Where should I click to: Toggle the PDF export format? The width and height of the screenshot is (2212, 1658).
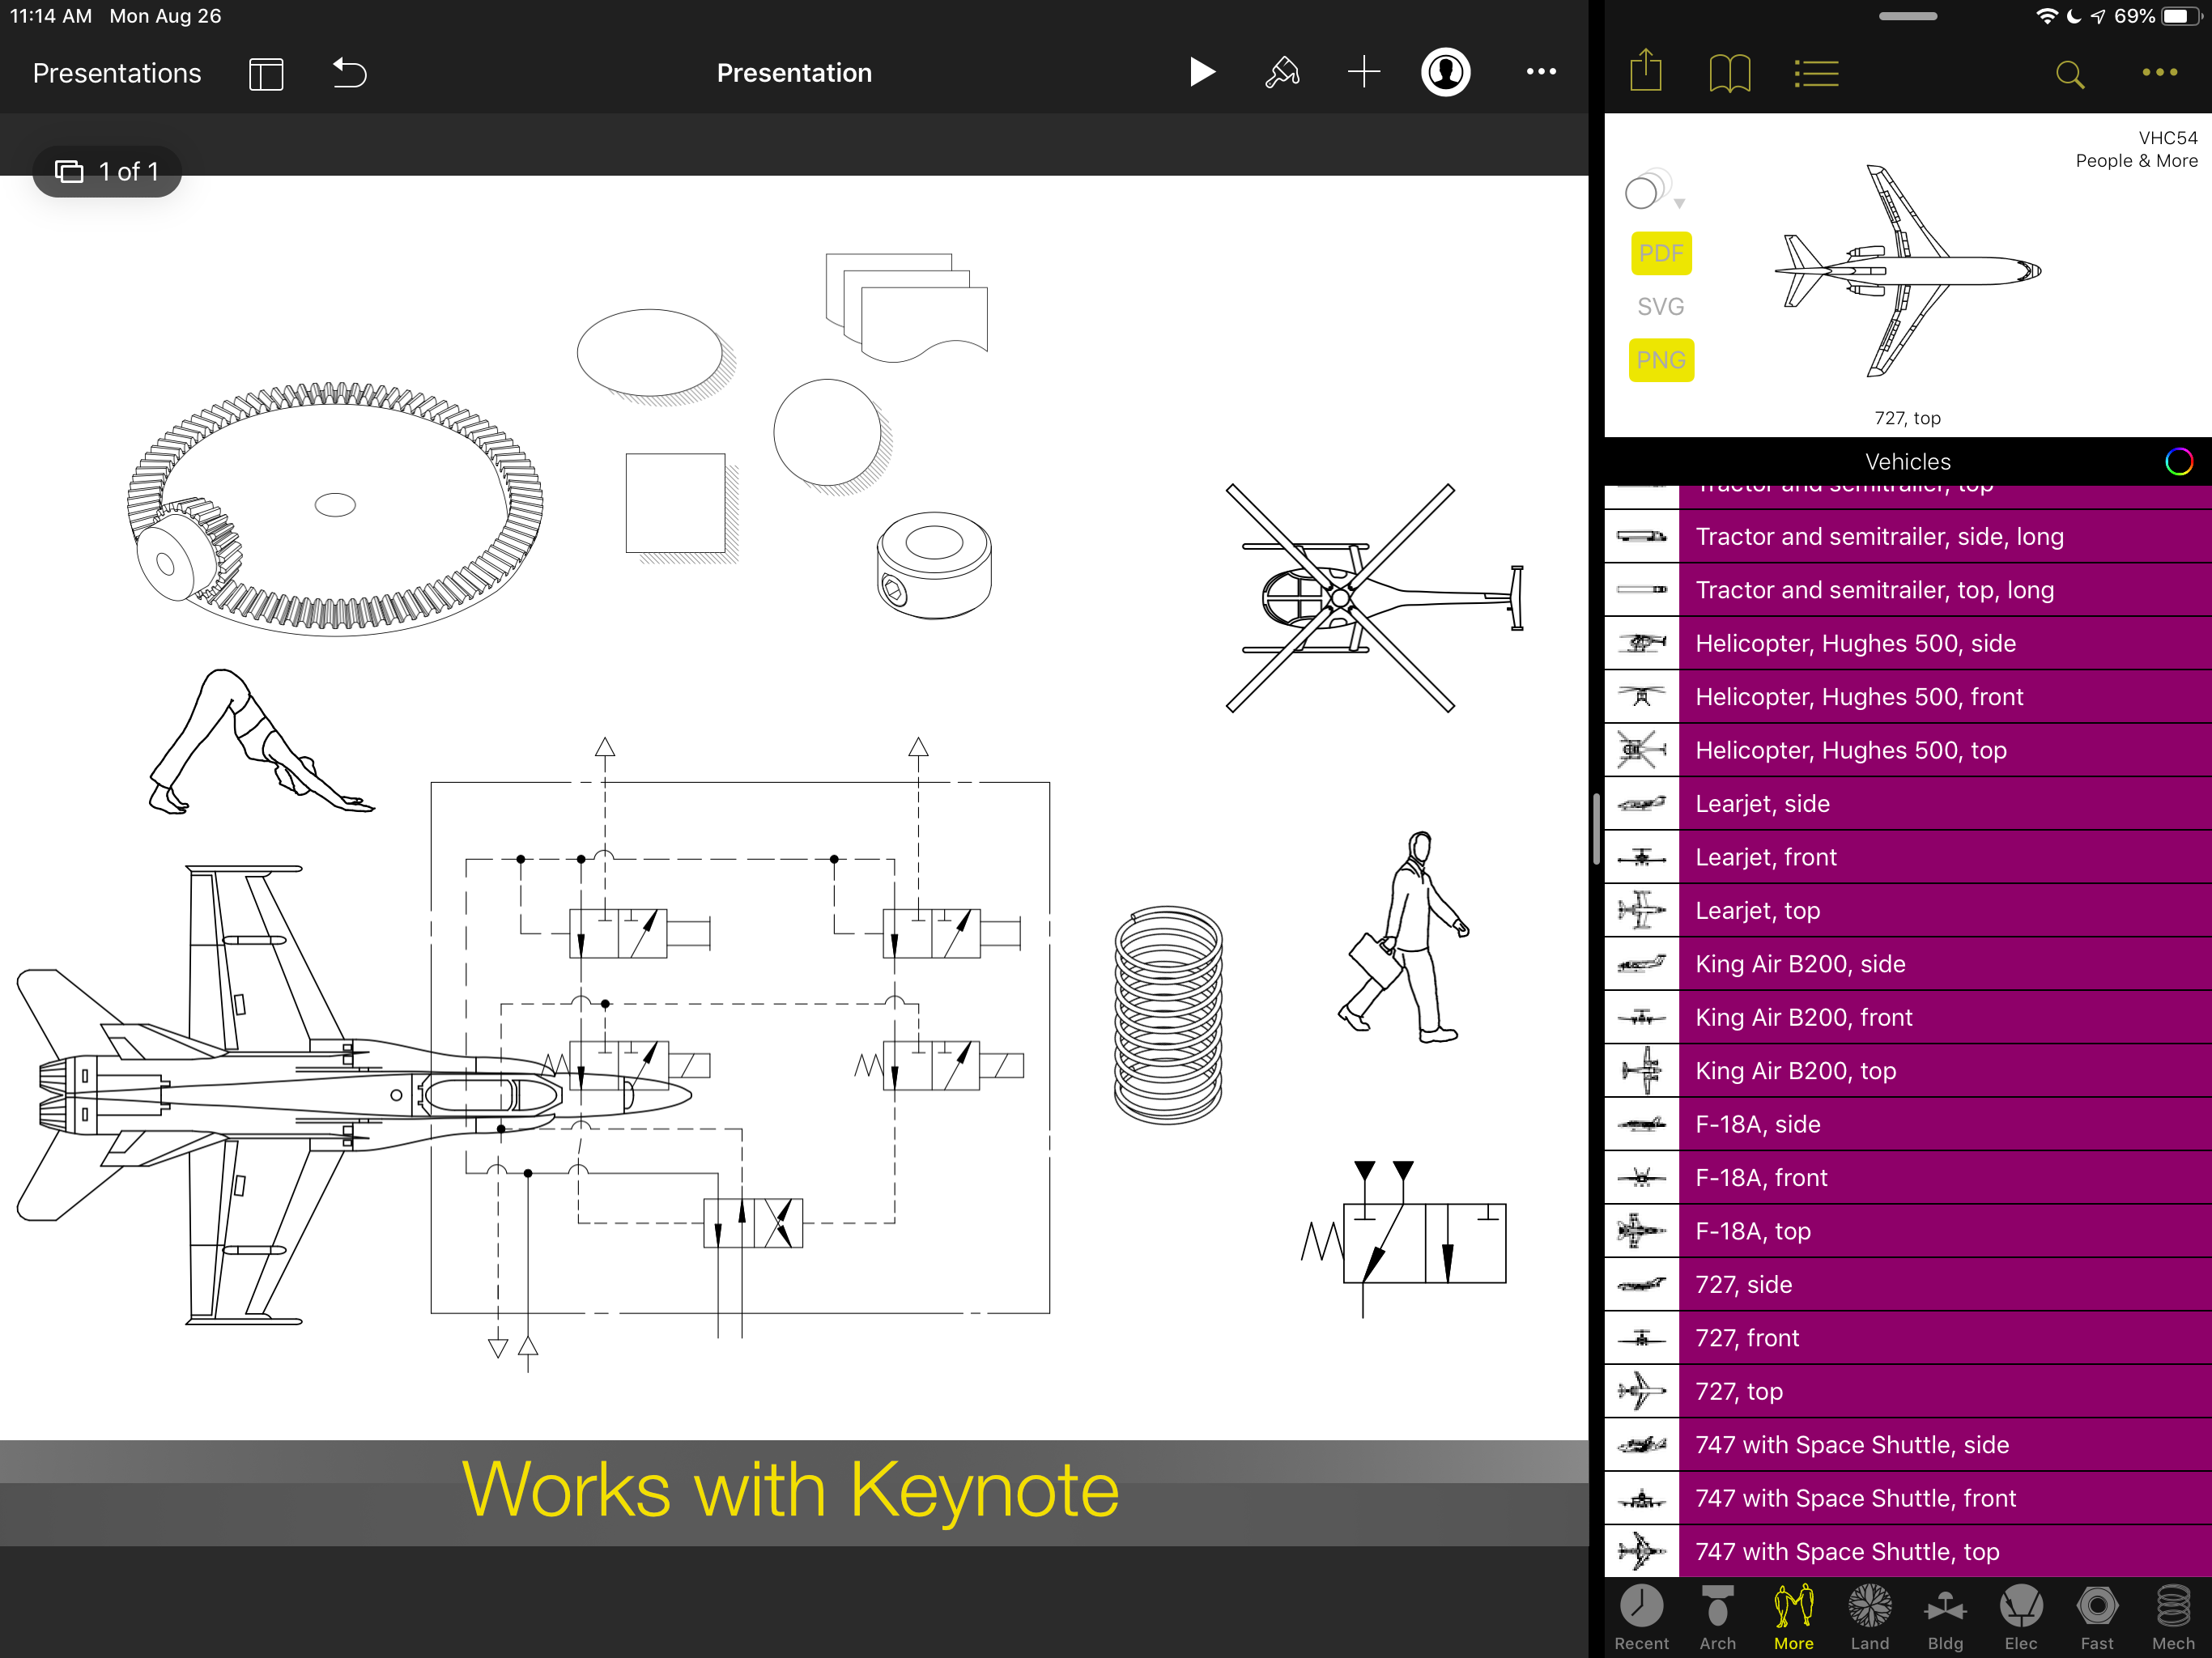(x=1660, y=253)
